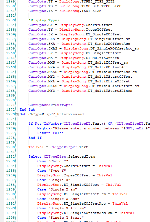Click Sub CLTypeDispET_EnterPressed declaration
This screenshot has width=150, height=222.
[x=52, y=114]
